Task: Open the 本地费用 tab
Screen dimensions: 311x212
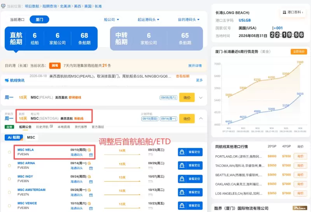Action: [x=64, y=127]
